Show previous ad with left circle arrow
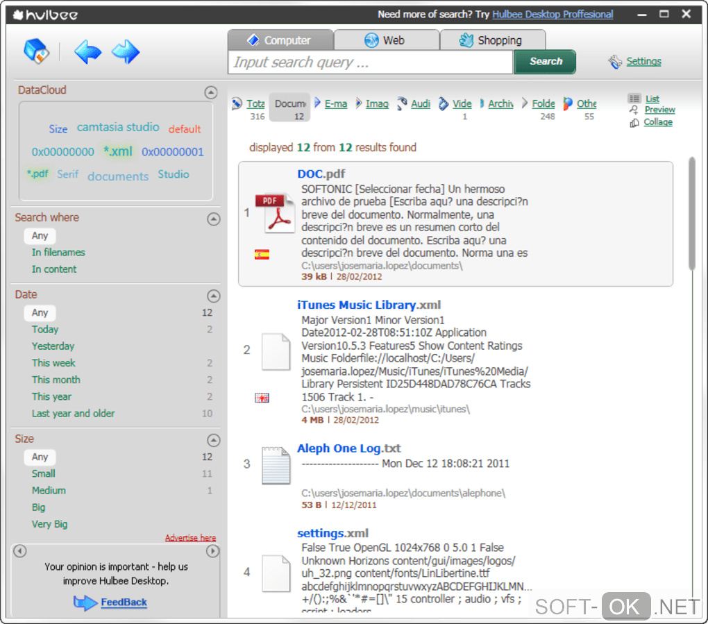Image resolution: width=708 pixels, height=624 pixels. point(20,551)
